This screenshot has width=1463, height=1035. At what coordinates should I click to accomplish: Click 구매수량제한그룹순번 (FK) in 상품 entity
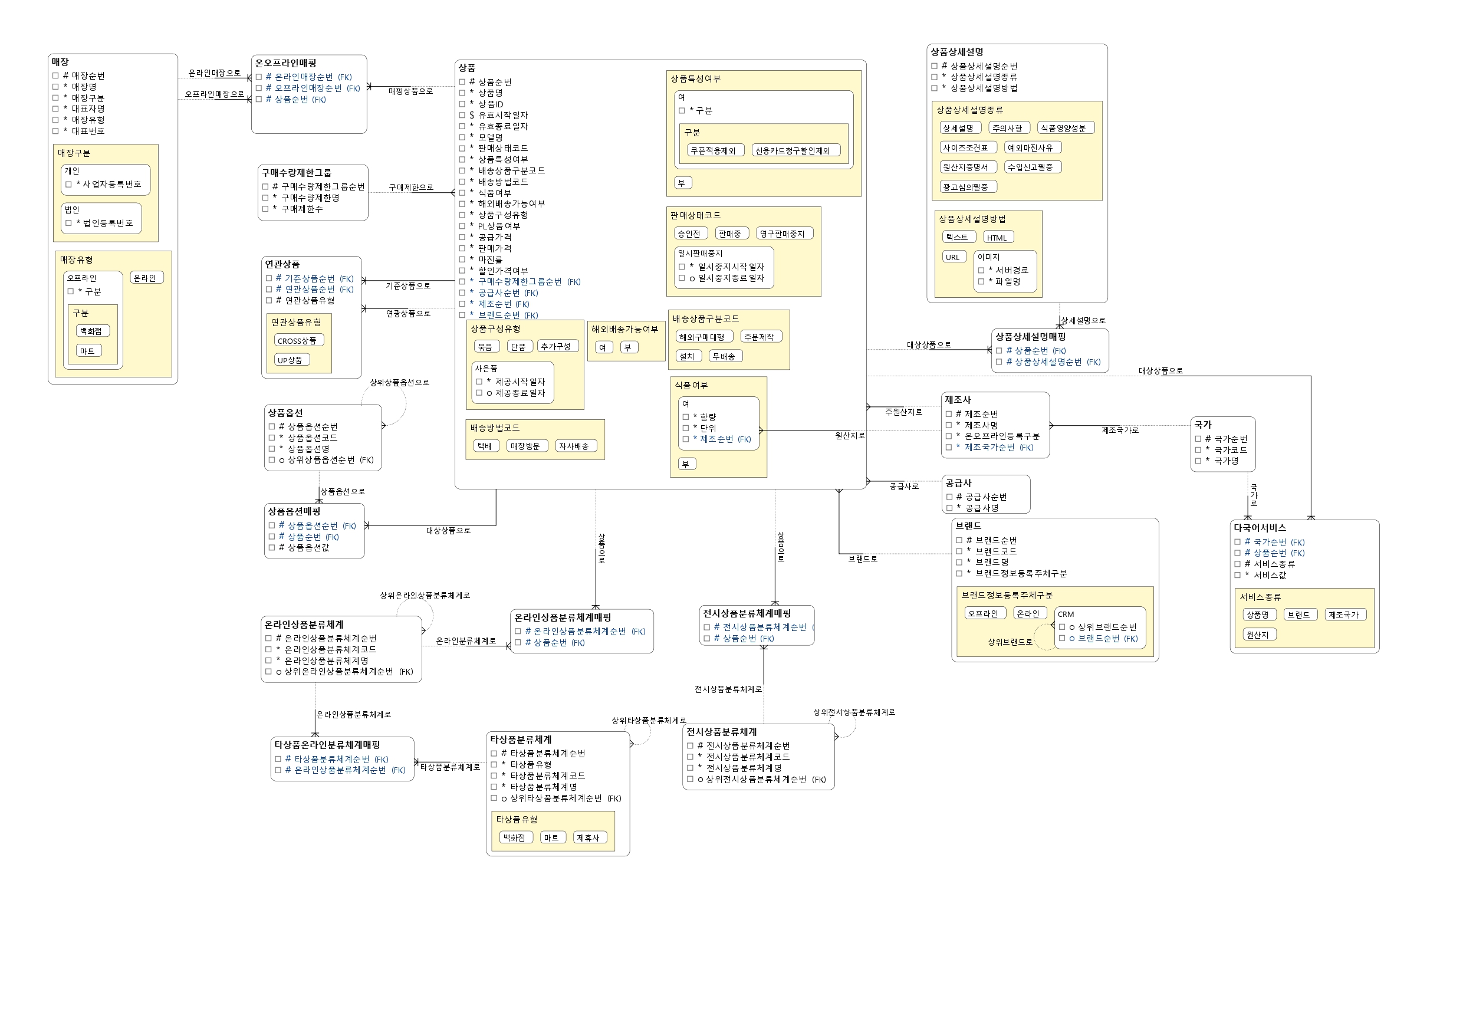(529, 282)
